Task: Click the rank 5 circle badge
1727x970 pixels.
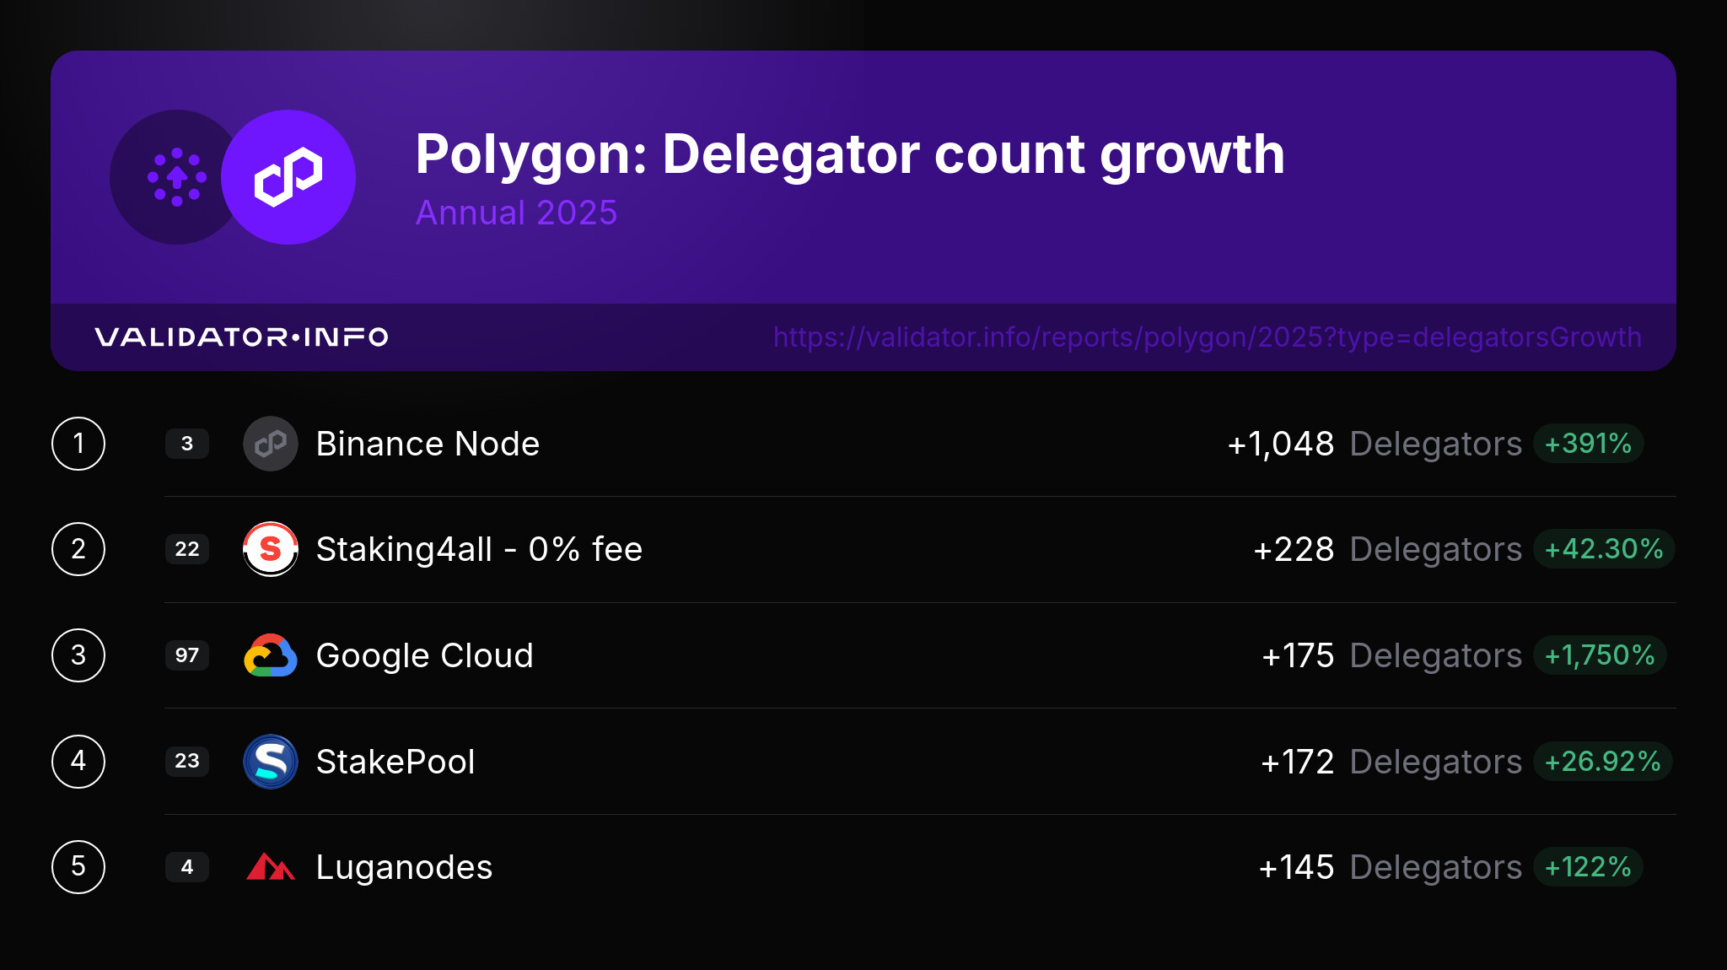Action: [x=78, y=867]
